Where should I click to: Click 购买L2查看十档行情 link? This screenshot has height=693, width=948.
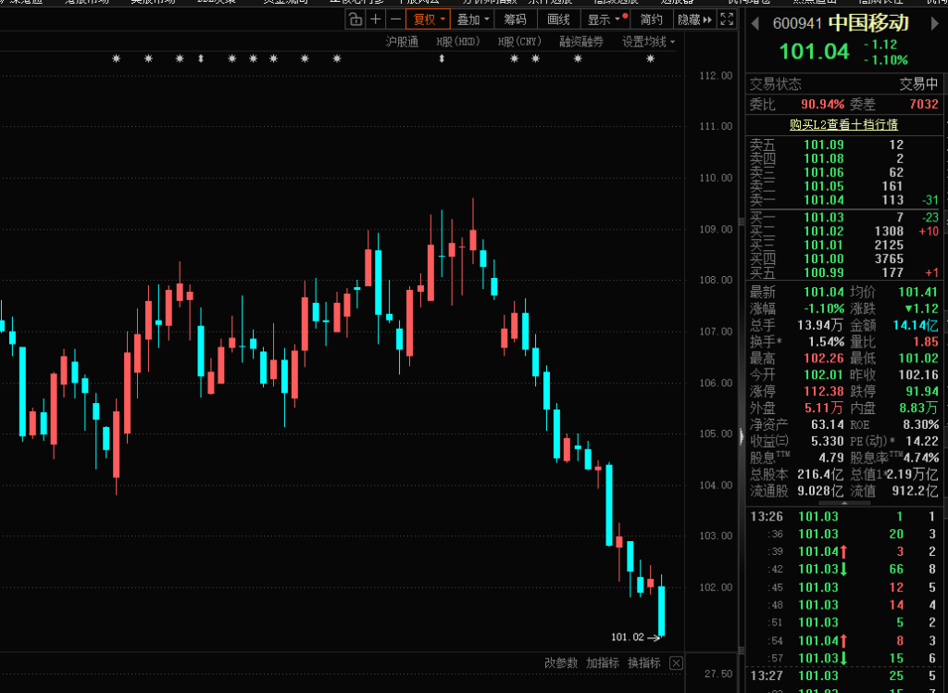(x=842, y=124)
